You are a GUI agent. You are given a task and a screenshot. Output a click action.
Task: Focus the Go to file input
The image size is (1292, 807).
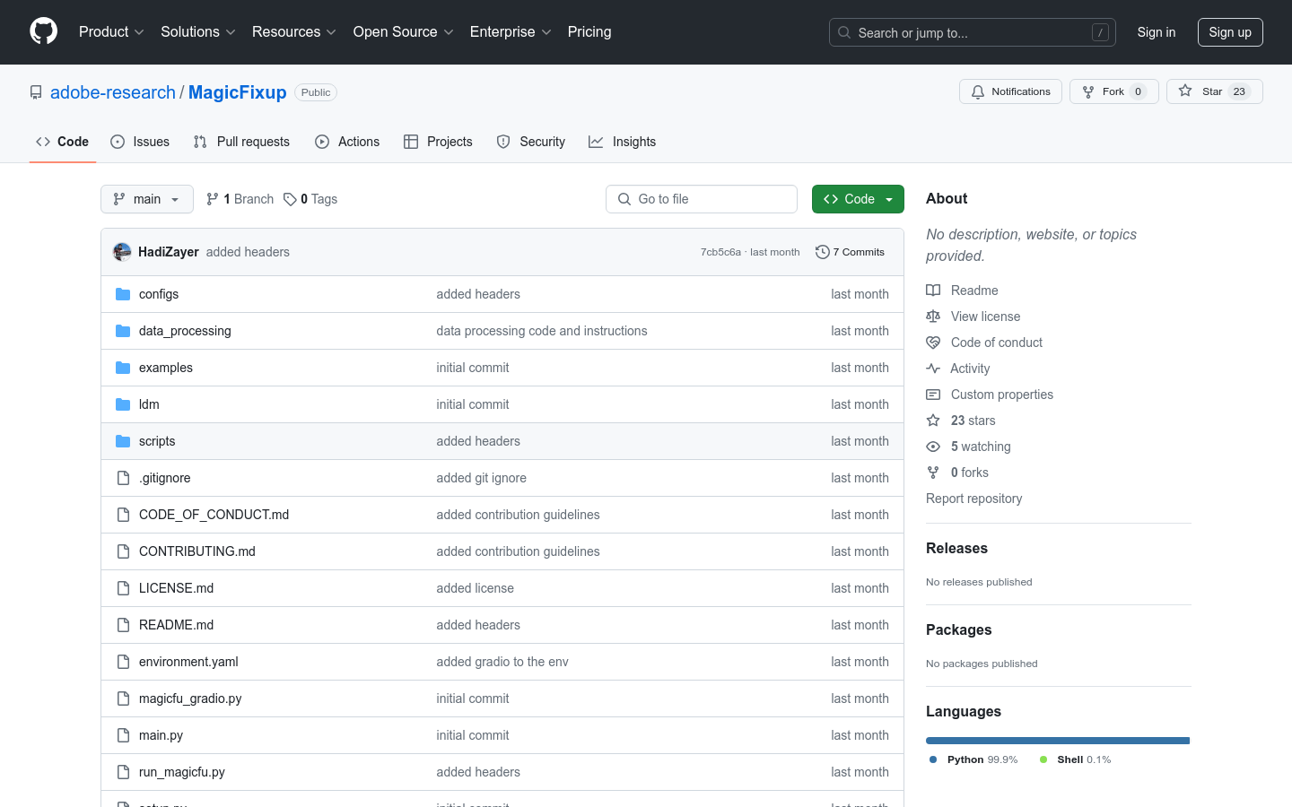pos(702,199)
